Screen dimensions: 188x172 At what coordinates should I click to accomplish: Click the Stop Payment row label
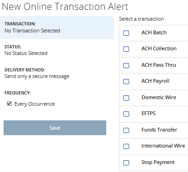pyautogui.click(x=158, y=162)
